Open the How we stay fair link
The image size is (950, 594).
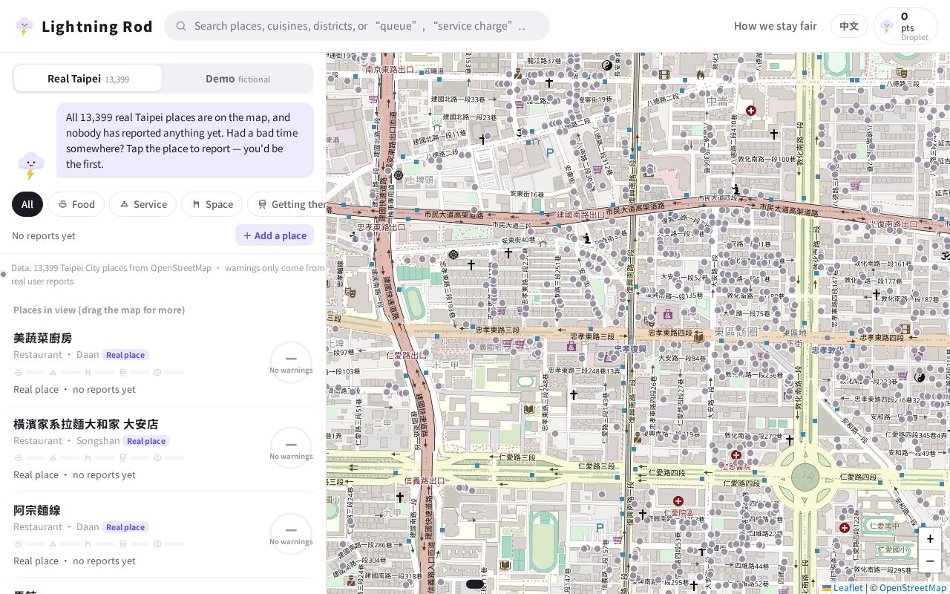pos(775,26)
